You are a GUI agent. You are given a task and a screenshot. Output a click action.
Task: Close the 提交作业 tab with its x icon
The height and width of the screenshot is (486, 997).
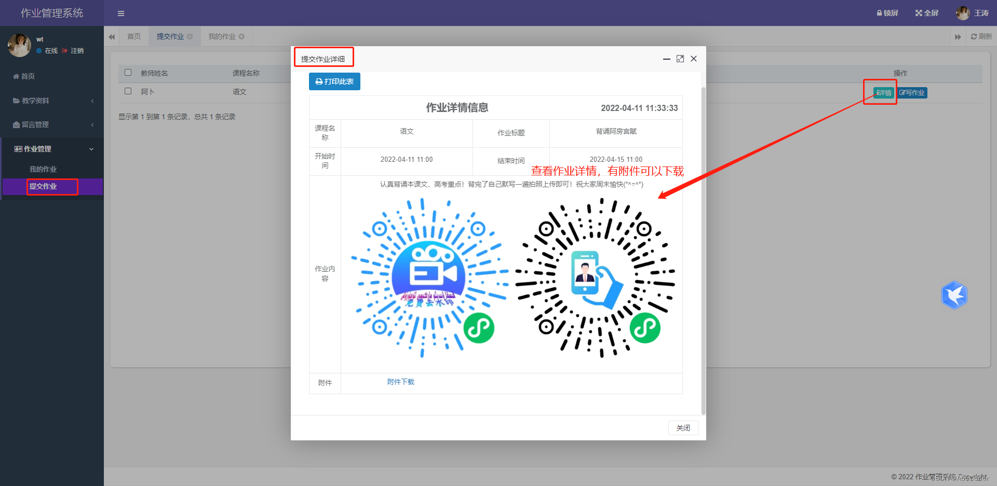pyautogui.click(x=190, y=36)
